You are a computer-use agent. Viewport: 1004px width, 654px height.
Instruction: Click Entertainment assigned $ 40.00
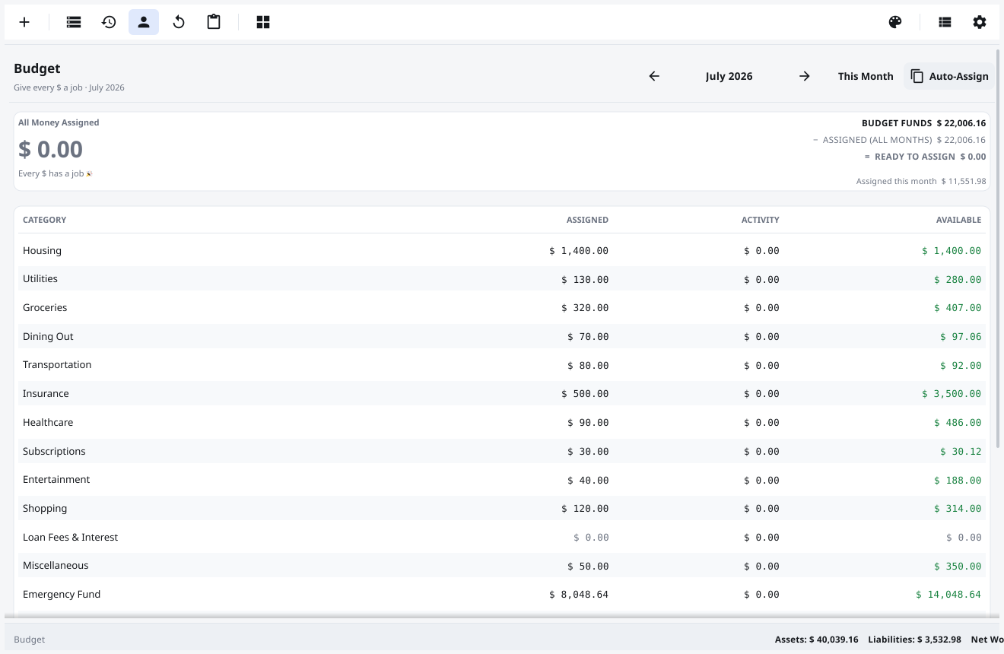588,481
